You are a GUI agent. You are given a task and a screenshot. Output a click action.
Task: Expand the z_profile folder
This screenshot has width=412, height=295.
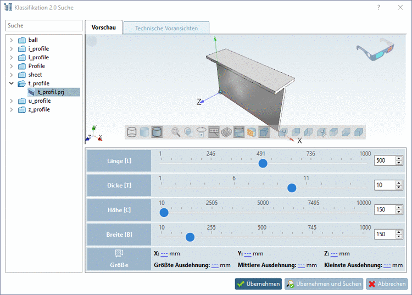(12, 109)
